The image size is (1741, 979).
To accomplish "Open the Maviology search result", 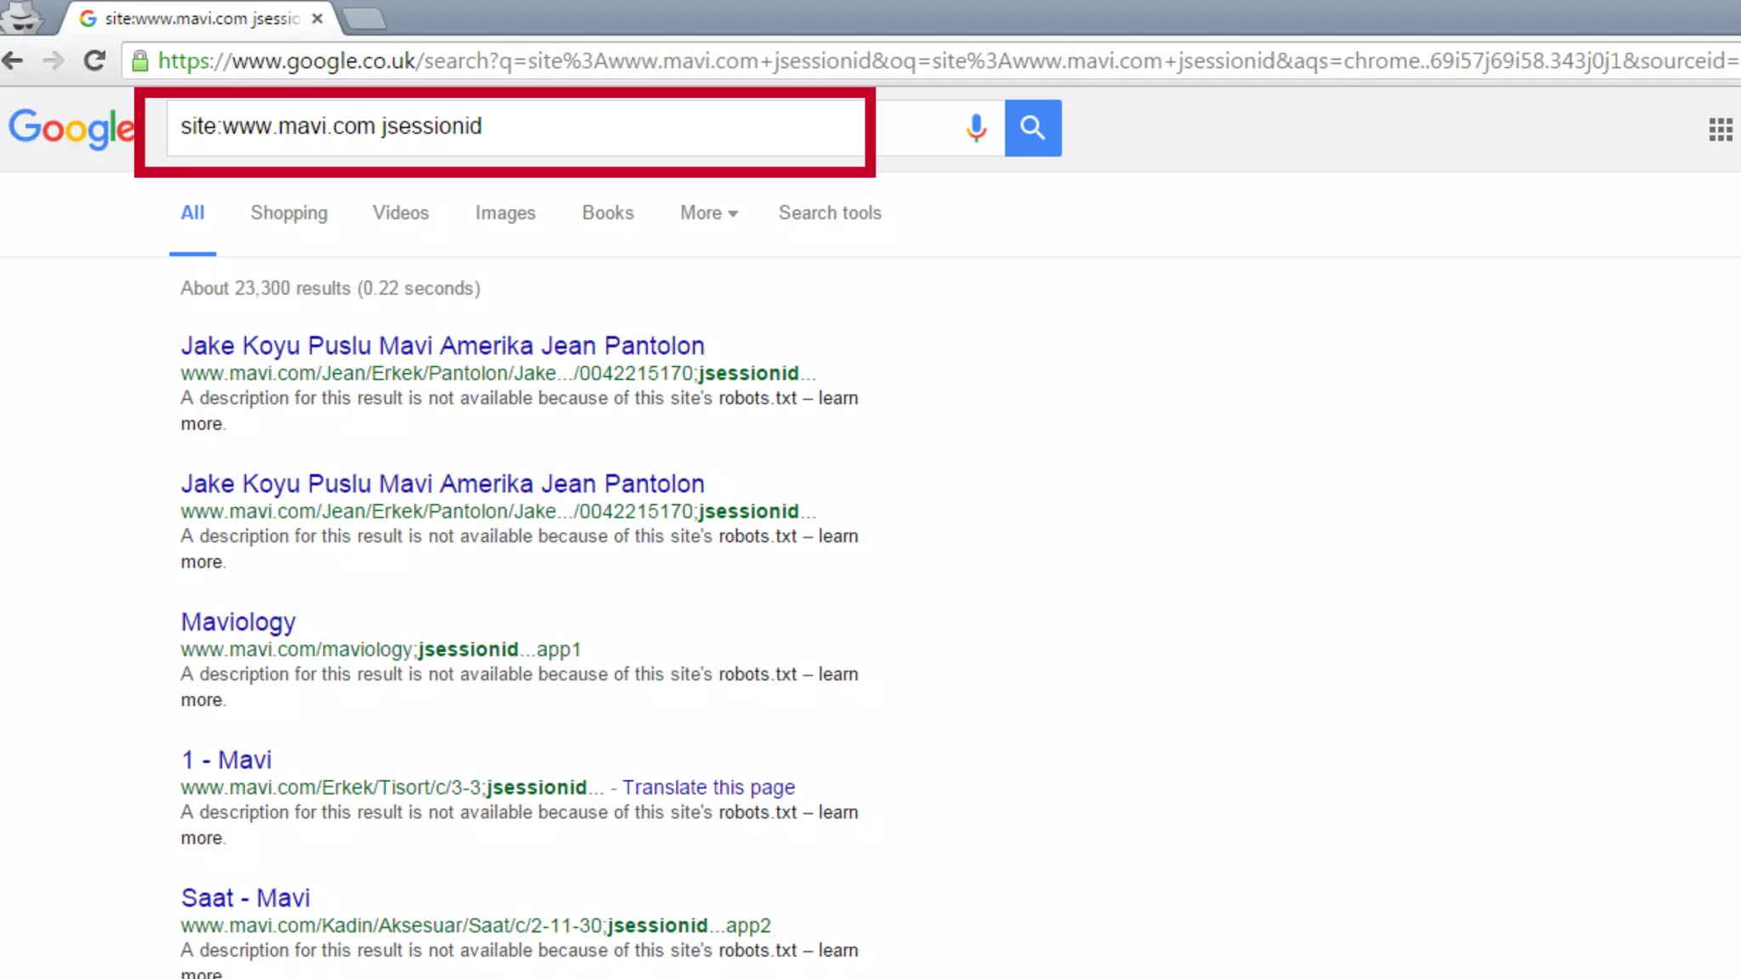I will pyautogui.click(x=238, y=622).
